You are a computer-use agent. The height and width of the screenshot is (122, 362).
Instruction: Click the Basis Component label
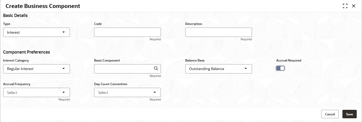(107, 60)
